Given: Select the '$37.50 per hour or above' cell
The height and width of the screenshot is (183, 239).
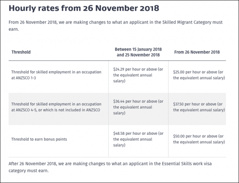Looking at the screenshot, I should 199,107.
